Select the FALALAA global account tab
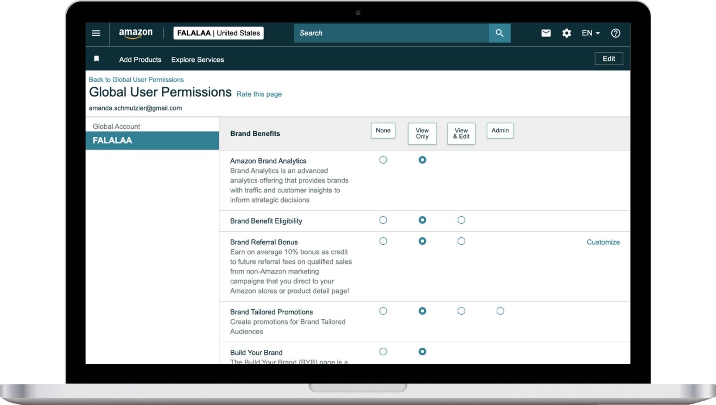Viewport: 716px width, 405px height. 152,141
